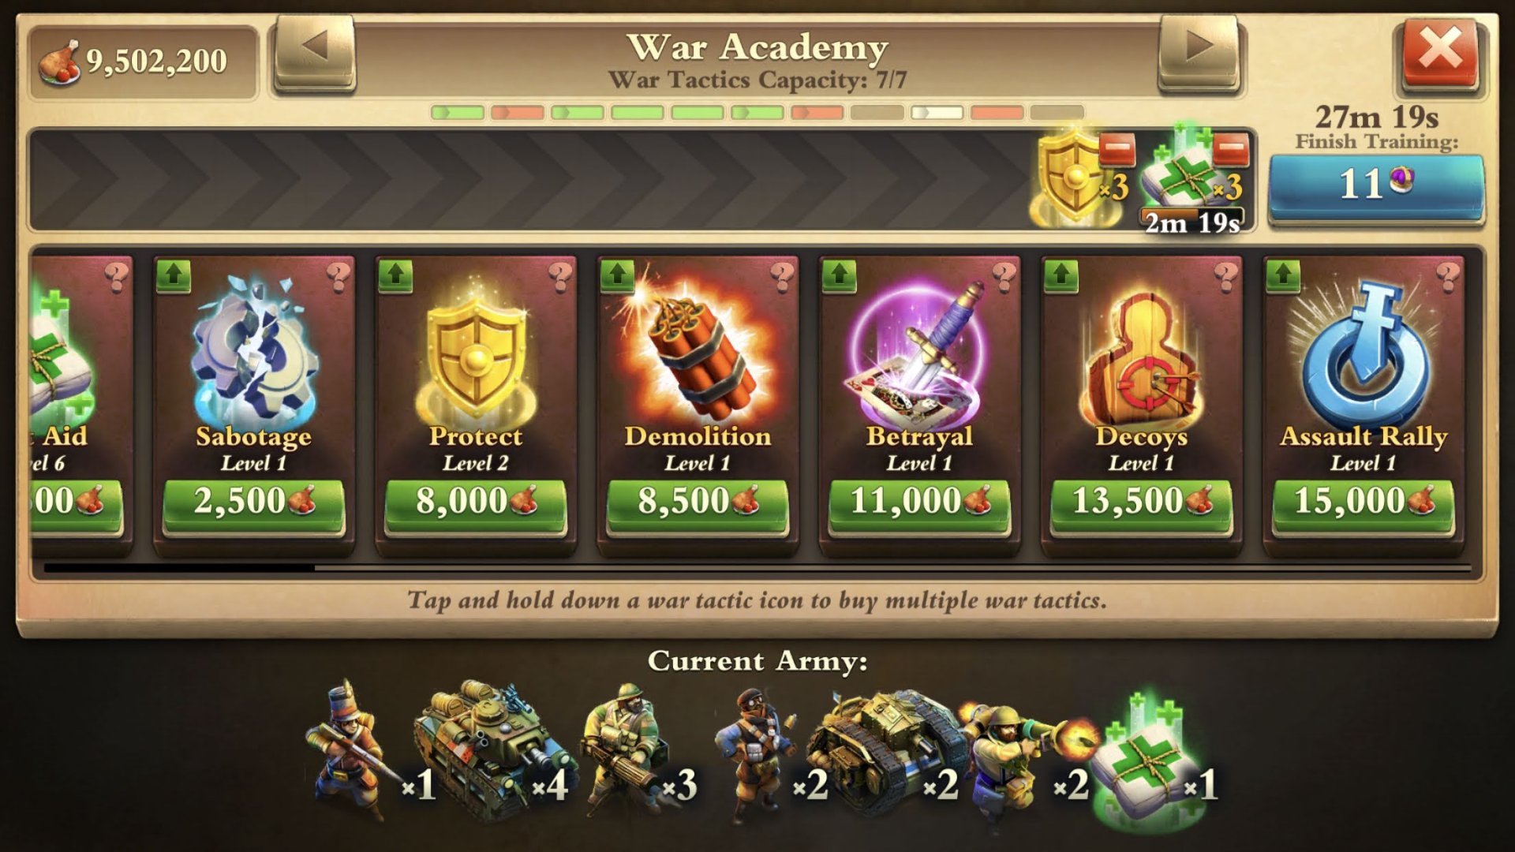Upgrade Assault Rally via green arrow
The height and width of the screenshot is (852, 1515).
[x=1282, y=275]
